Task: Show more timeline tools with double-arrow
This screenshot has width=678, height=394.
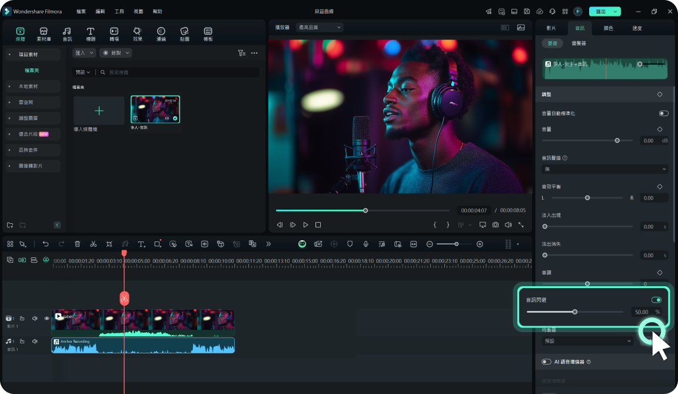Action: 268,244
